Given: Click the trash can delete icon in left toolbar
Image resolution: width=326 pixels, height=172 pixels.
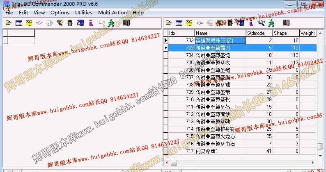Looking at the screenshot, I should pos(70,23).
